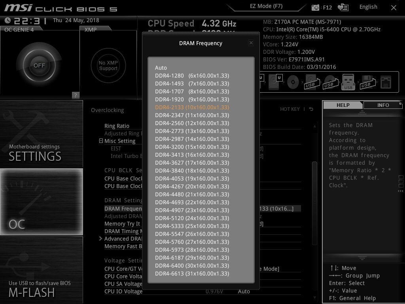
Task: Select the USB hard disk boot icon
Action: point(312,82)
